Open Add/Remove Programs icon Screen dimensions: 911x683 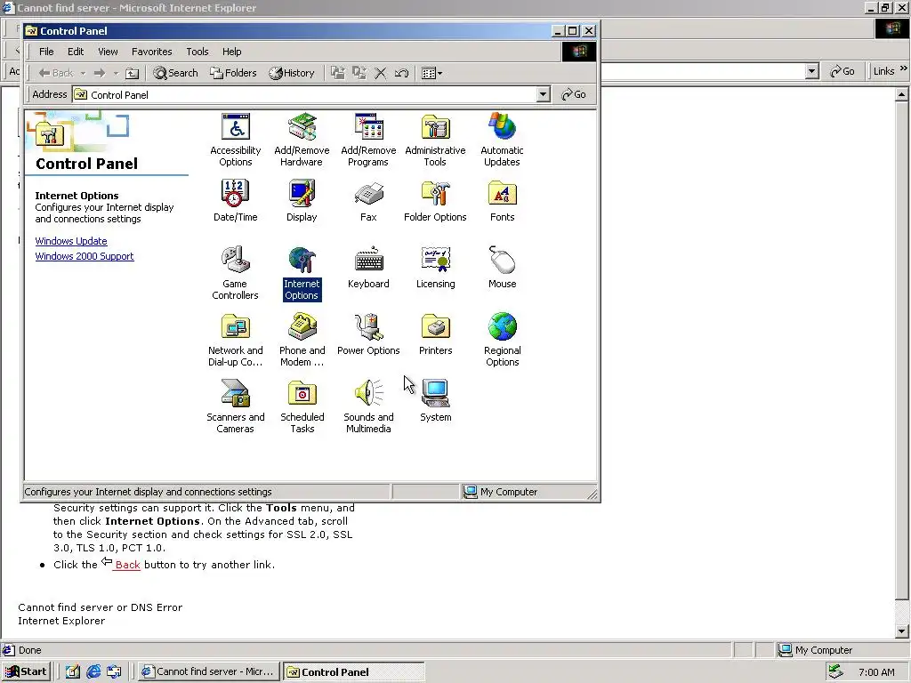pos(368,140)
